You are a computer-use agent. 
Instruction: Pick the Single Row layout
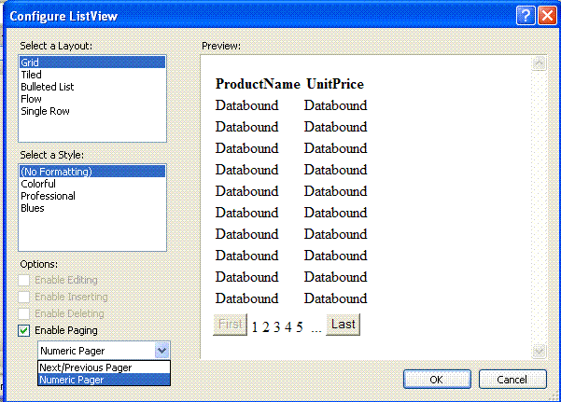[x=45, y=111]
